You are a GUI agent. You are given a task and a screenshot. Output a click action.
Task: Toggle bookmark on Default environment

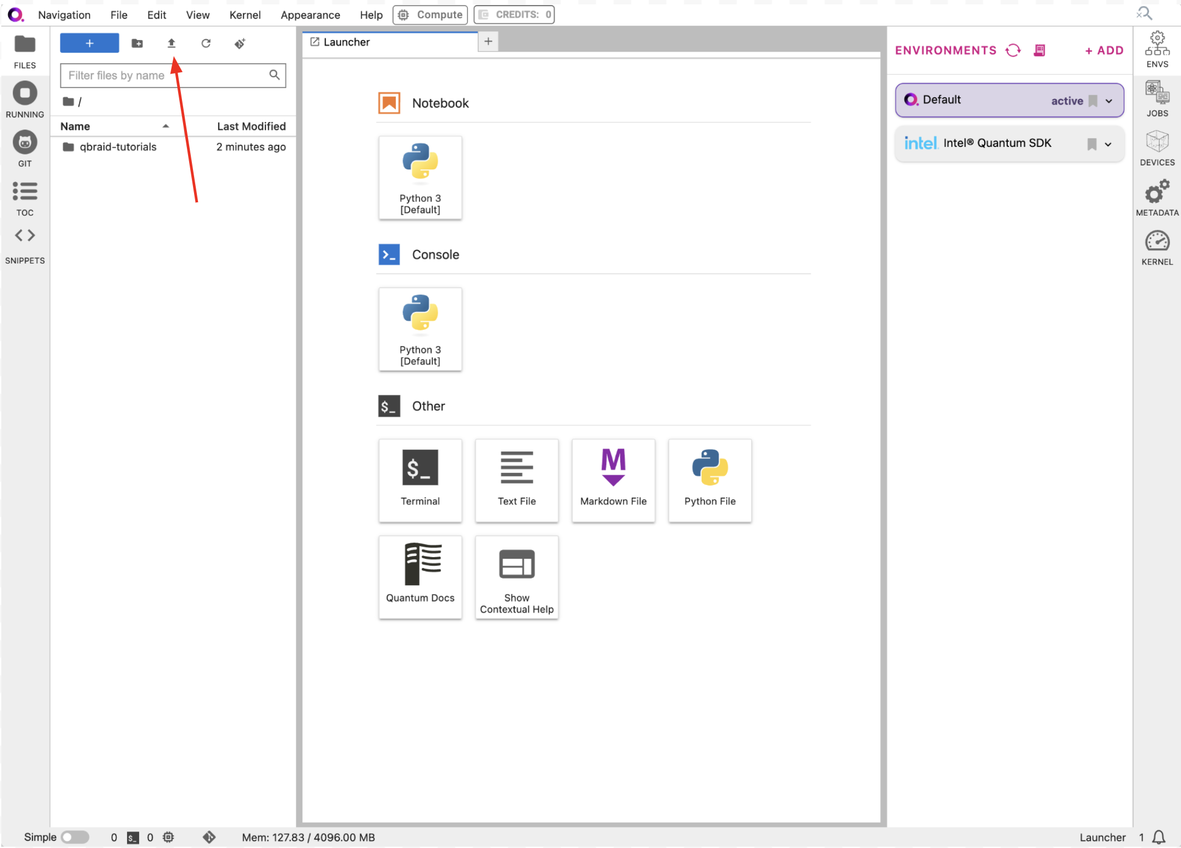click(1093, 101)
